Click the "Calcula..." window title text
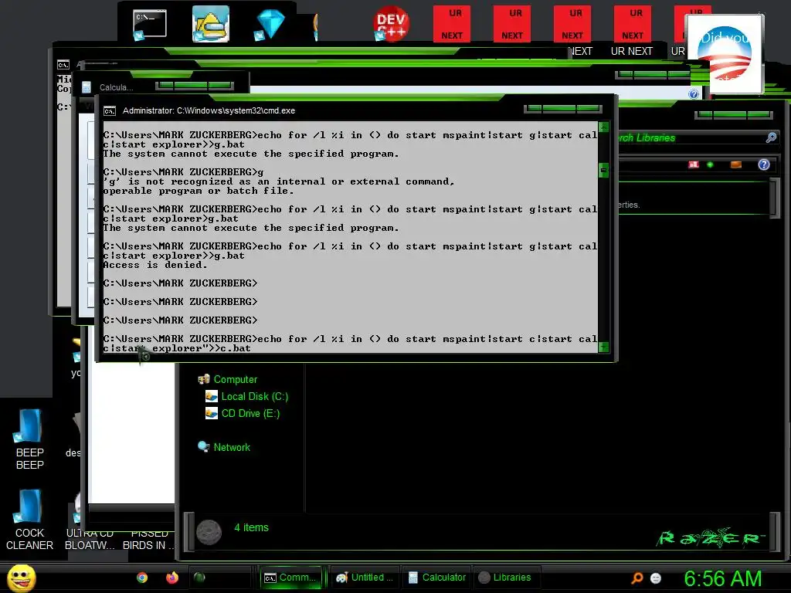Screen dimensions: 791x593 116,88
